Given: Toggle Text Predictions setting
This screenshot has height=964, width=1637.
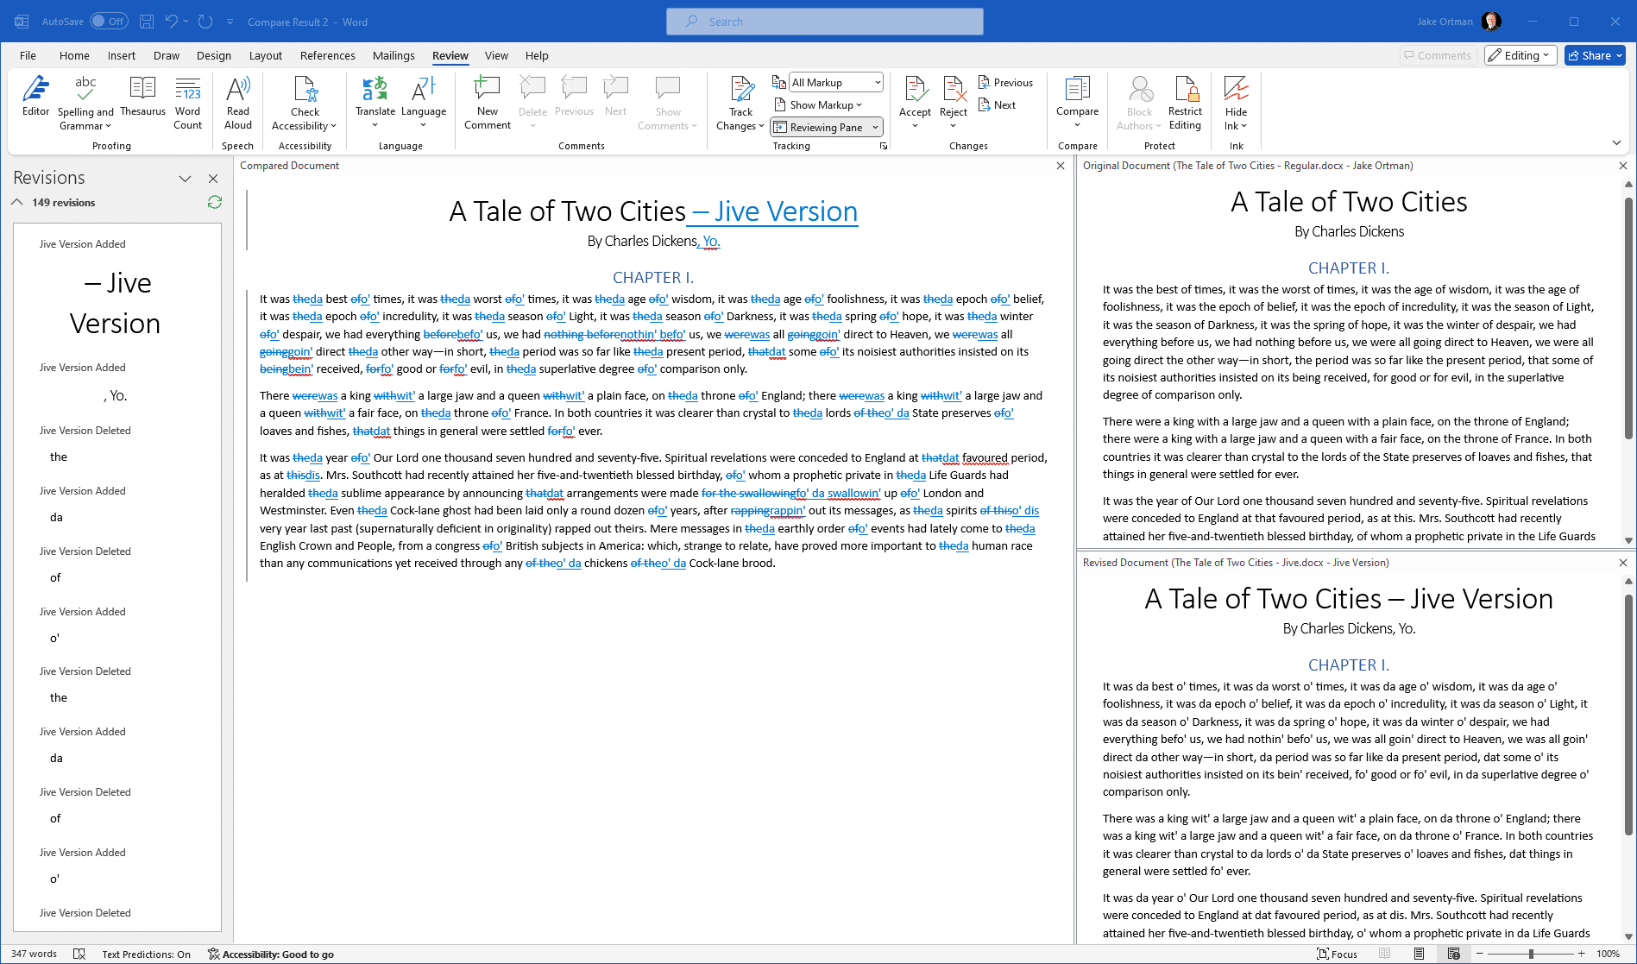Looking at the screenshot, I should 146,954.
